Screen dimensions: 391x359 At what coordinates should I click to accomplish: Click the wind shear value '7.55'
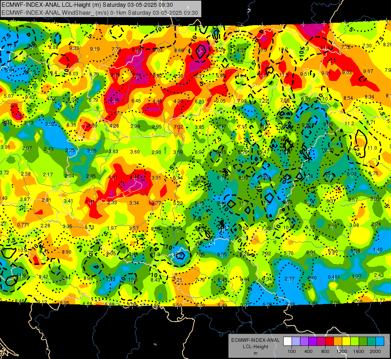pos(200,254)
